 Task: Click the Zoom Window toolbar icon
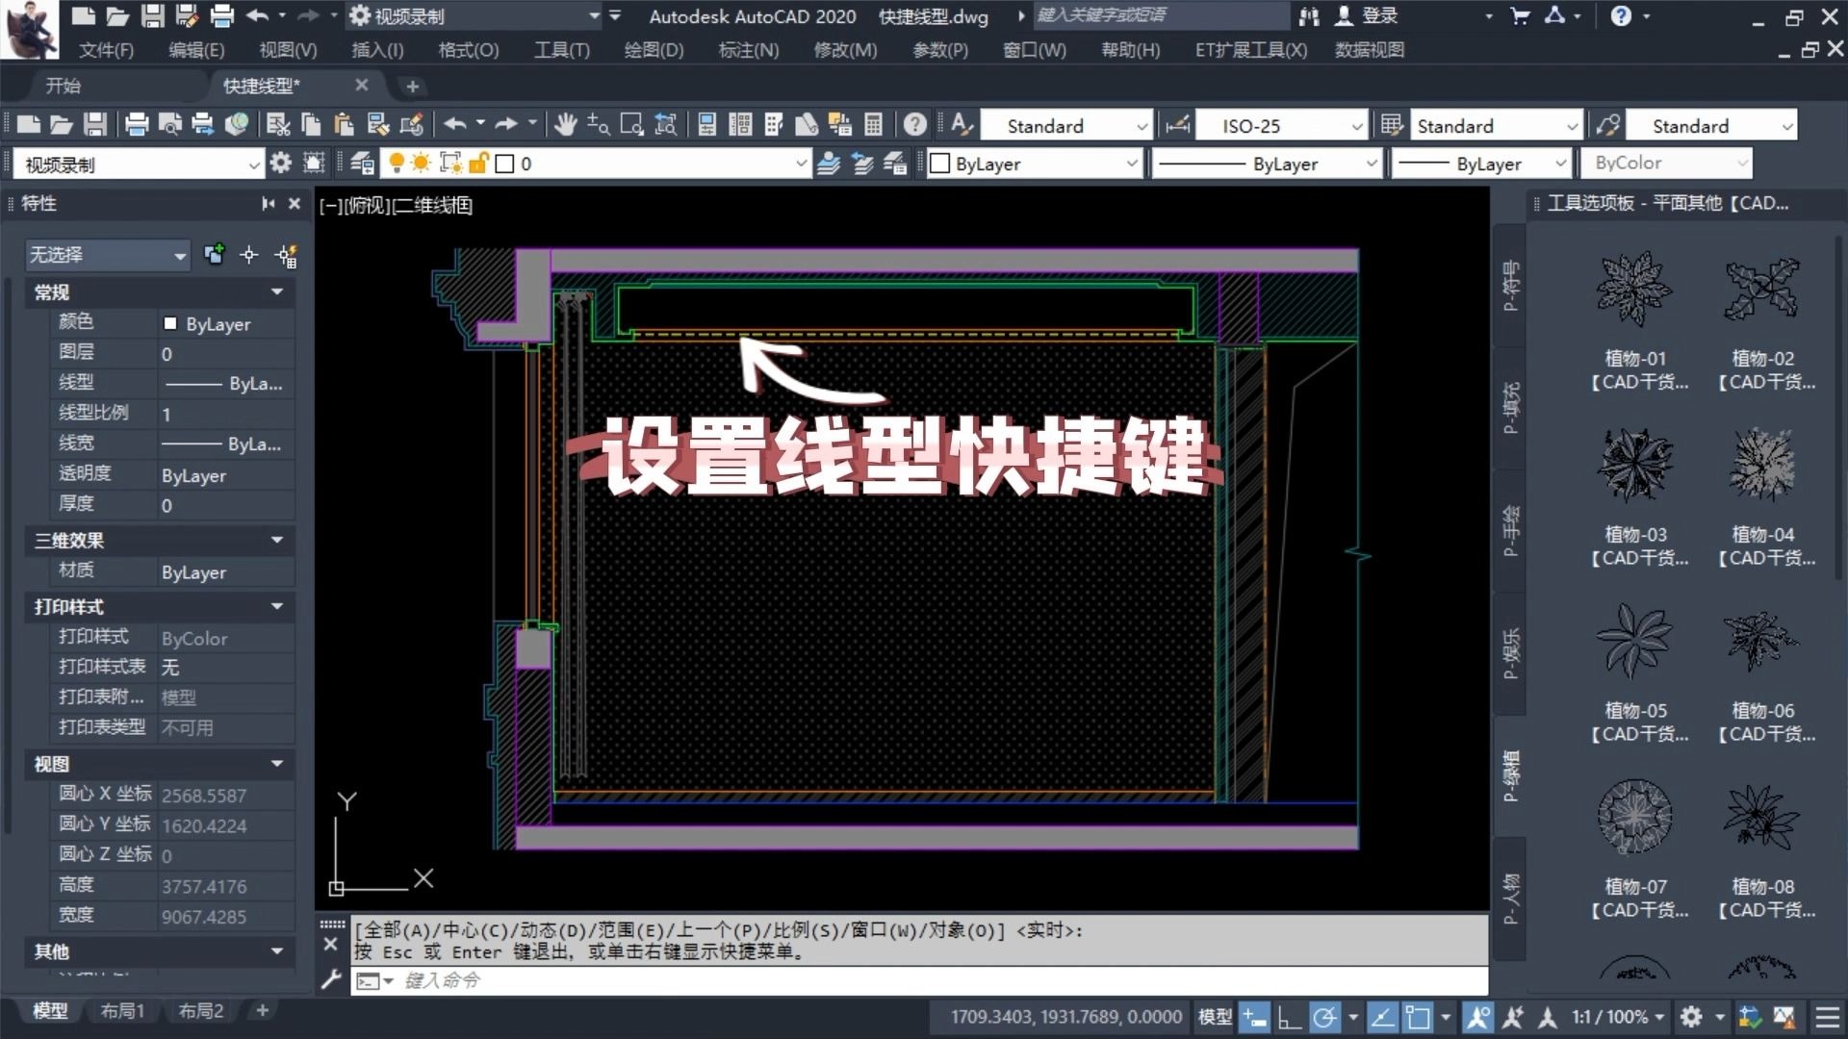pyautogui.click(x=631, y=124)
